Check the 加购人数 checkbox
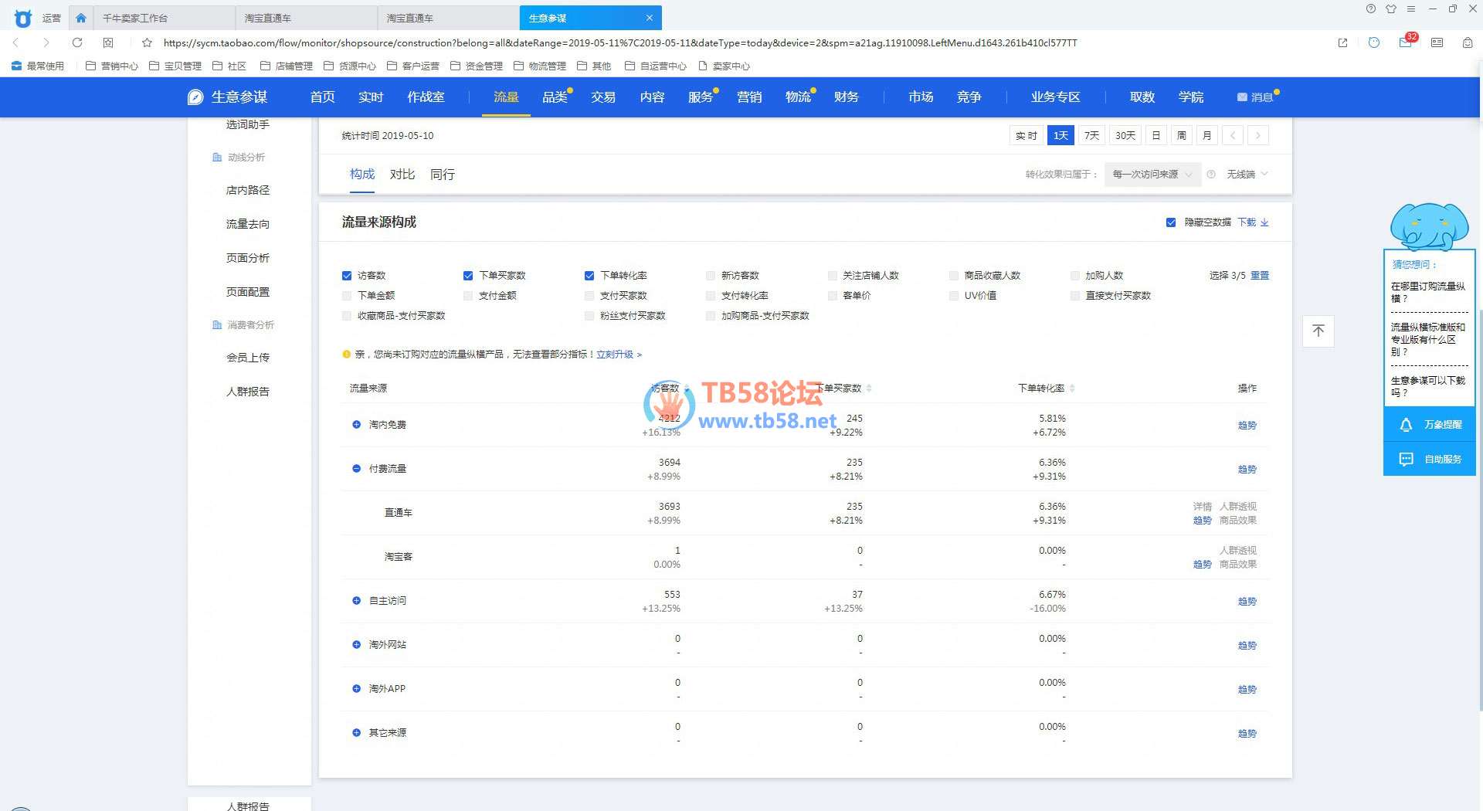 pos(1075,276)
